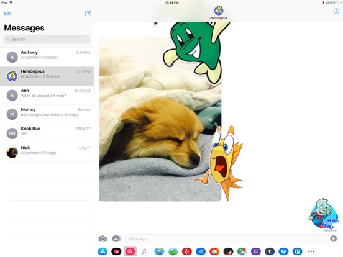This screenshot has width=343, height=257.
Task: Open the Trello app in drawer
Action: click(x=297, y=251)
